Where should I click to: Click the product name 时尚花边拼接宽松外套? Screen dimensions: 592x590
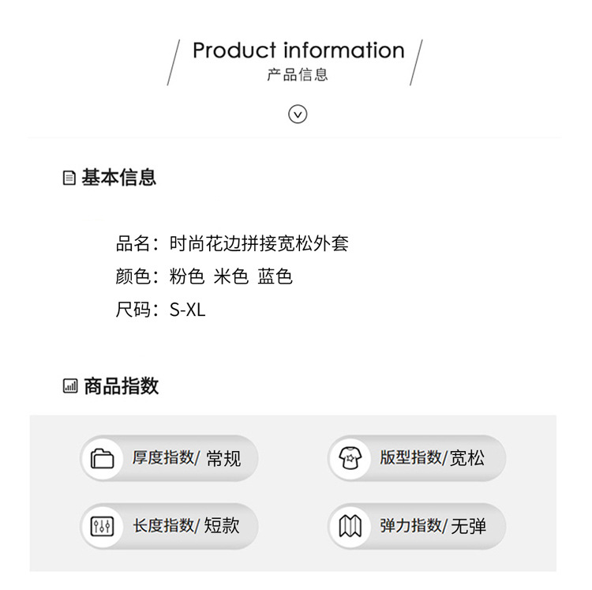coord(259,243)
